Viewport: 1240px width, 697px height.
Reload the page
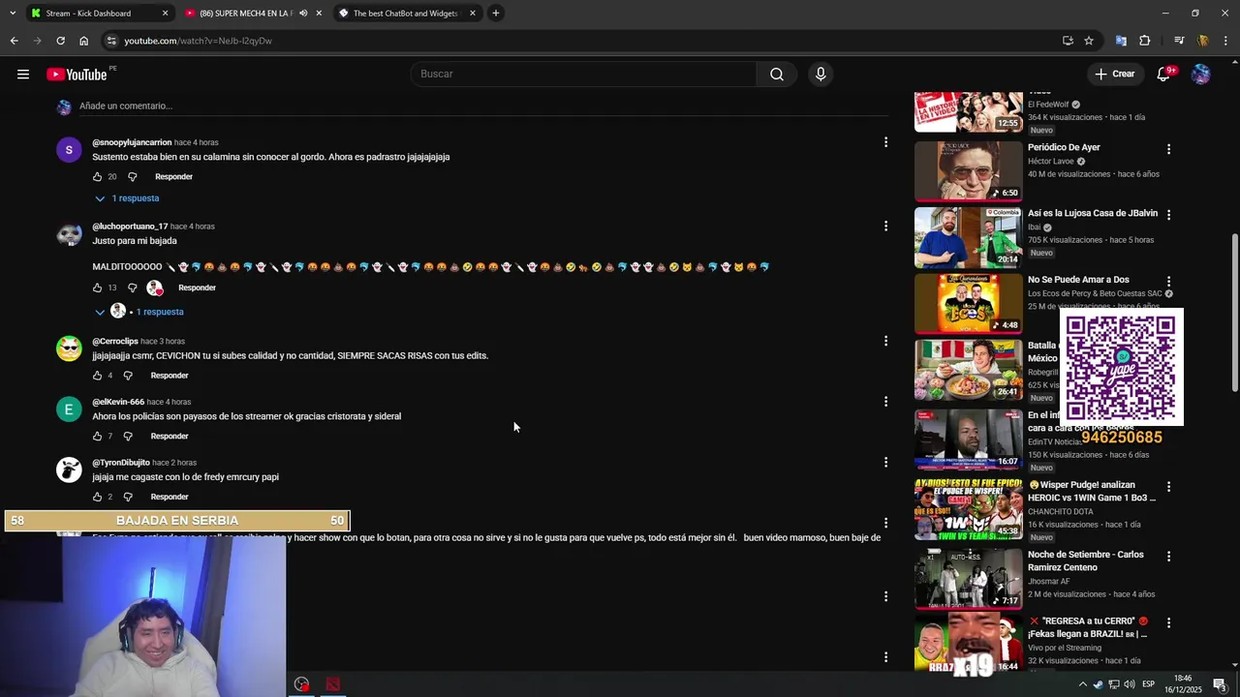(60, 41)
